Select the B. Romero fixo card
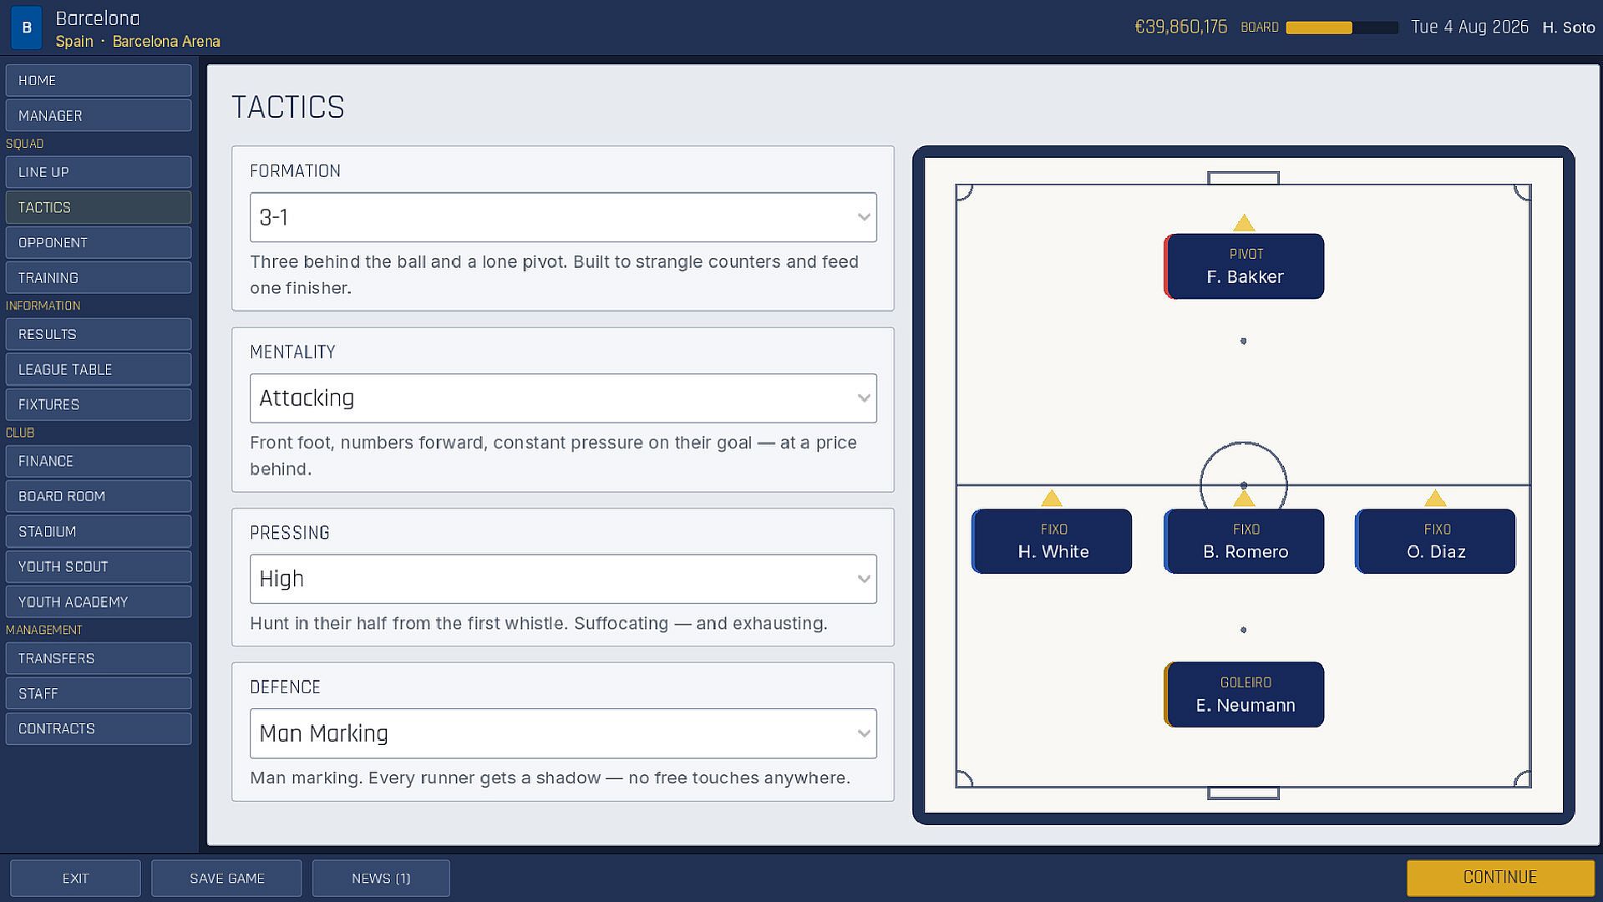This screenshot has width=1603, height=902. tap(1243, 541)
